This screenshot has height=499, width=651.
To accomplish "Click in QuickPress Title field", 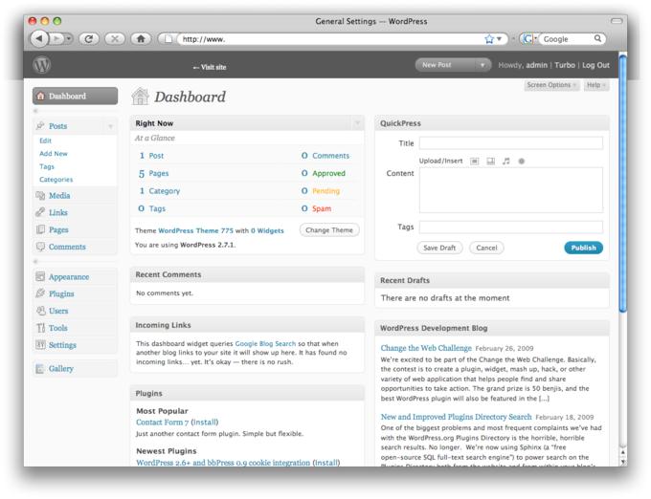I will point(510,143).
